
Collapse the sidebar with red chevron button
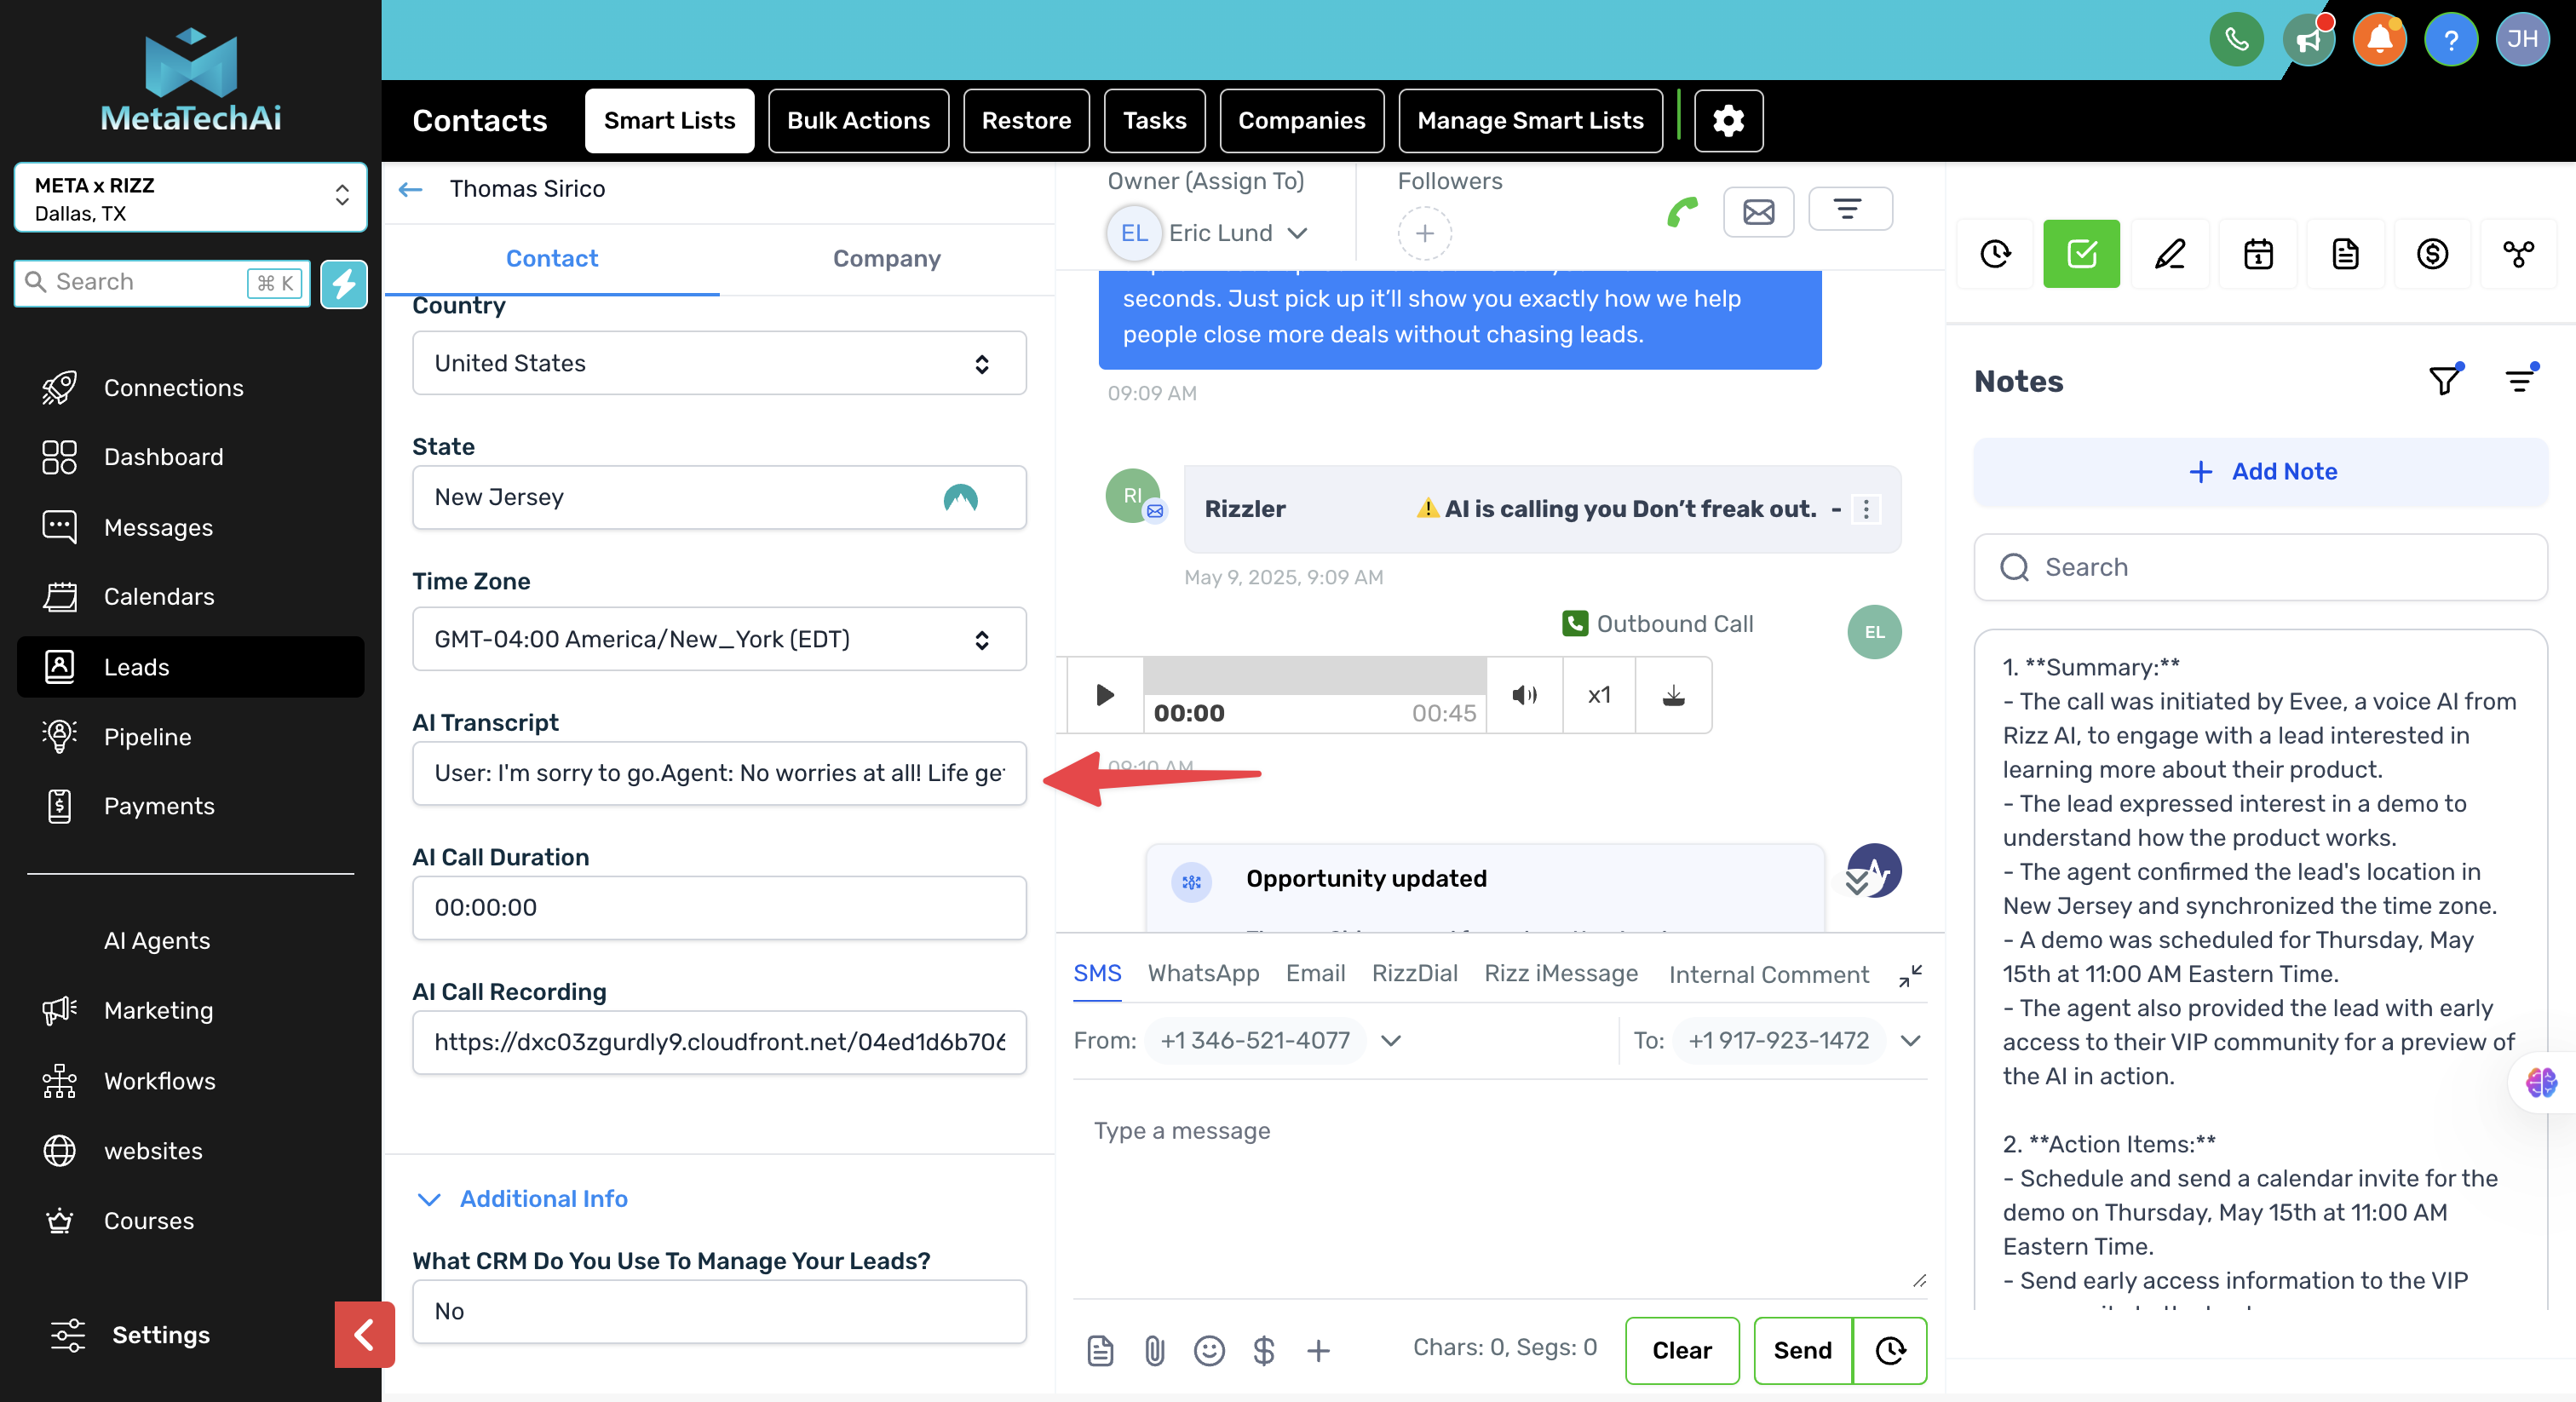coord(364,1335)
